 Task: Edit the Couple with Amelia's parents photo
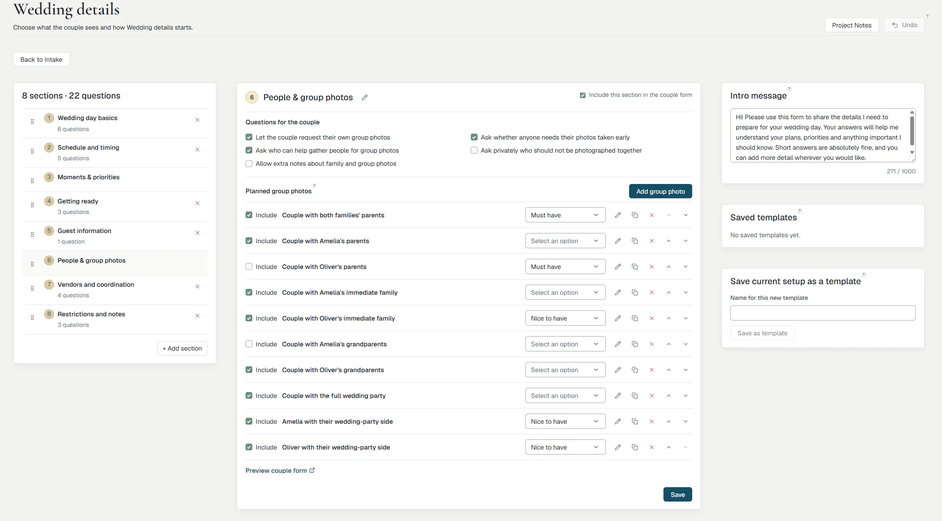tap(618, 241)
